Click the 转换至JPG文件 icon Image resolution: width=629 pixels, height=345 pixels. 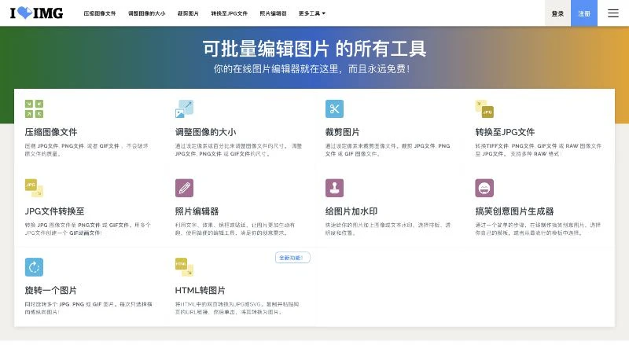point(484,109)
